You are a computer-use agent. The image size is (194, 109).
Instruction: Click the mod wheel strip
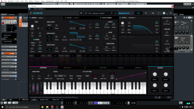tap(38, 88)
